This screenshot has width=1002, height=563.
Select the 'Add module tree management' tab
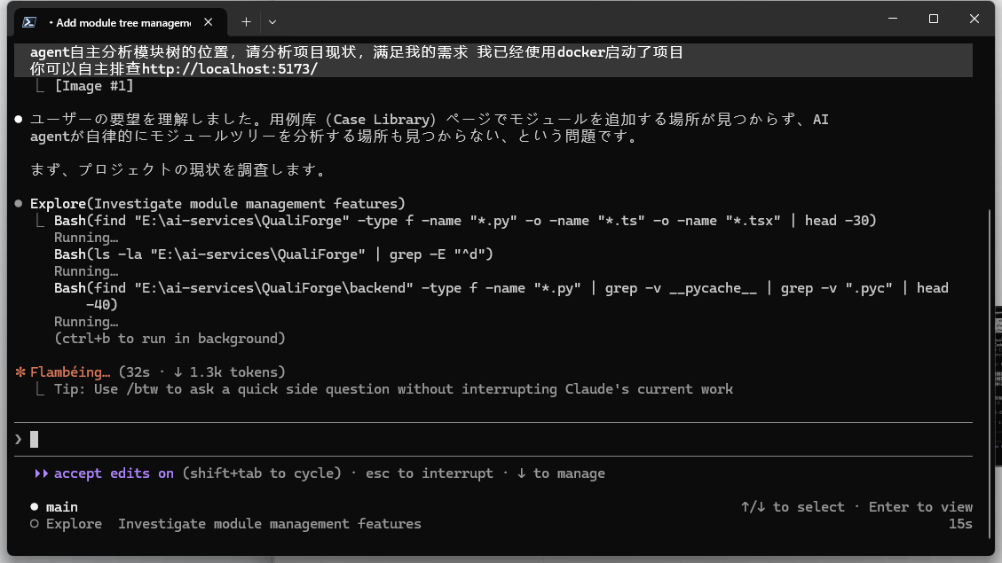[x=122, y=22]
